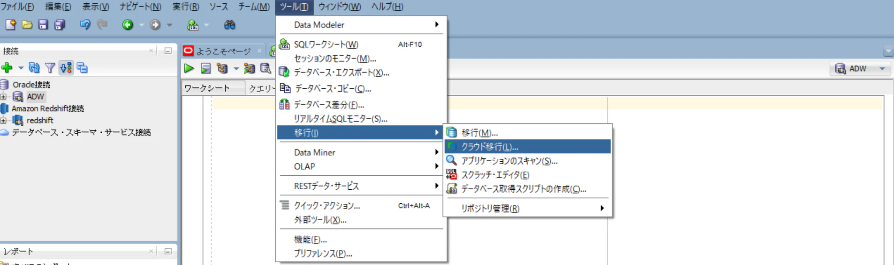This screenshot has width=894, height=265.
Task: Open the ソース menu
Action: point(219,7)
